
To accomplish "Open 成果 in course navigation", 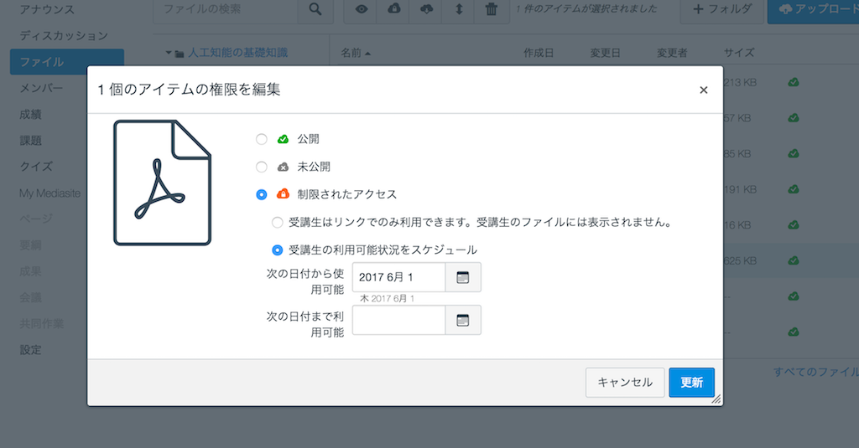I will point(31,271).
